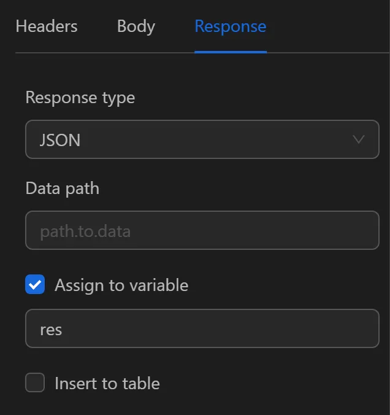
Task: Focus the variable name field containing res
Action: click(x=202, y=329)
